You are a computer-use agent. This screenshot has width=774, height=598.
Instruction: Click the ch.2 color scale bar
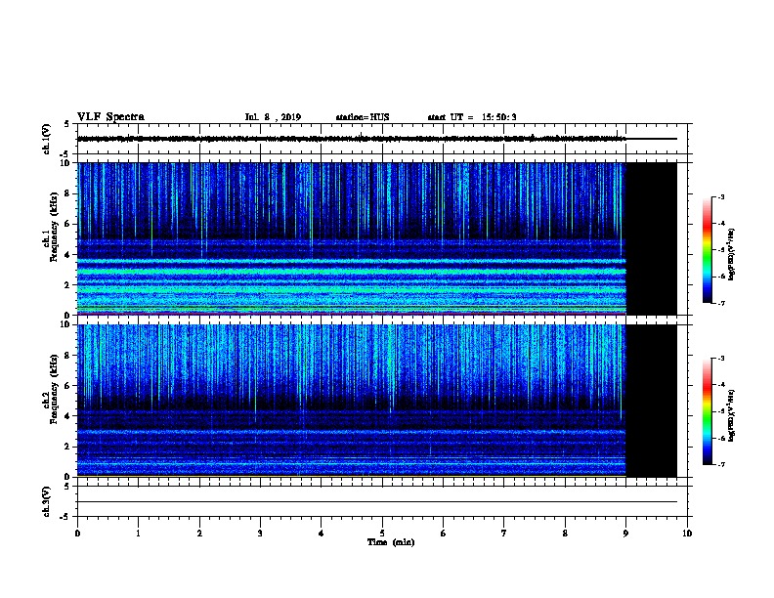tap(707, 411)
